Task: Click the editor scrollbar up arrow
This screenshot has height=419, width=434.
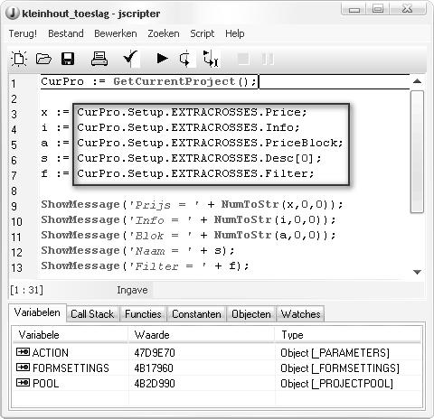Action: 417,81
